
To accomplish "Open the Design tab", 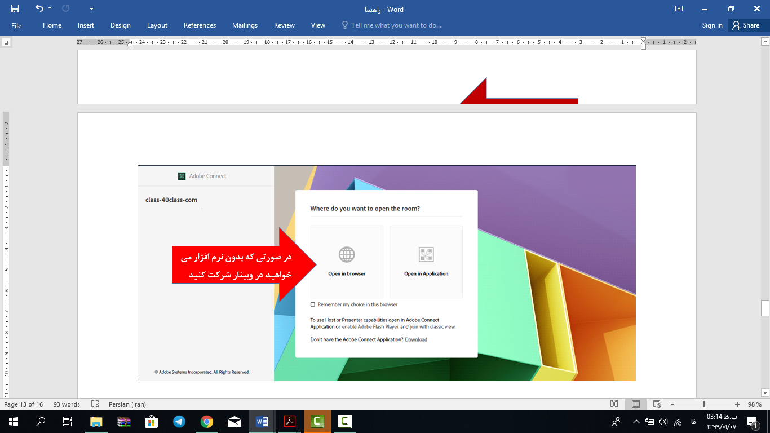I will point(121,25).
